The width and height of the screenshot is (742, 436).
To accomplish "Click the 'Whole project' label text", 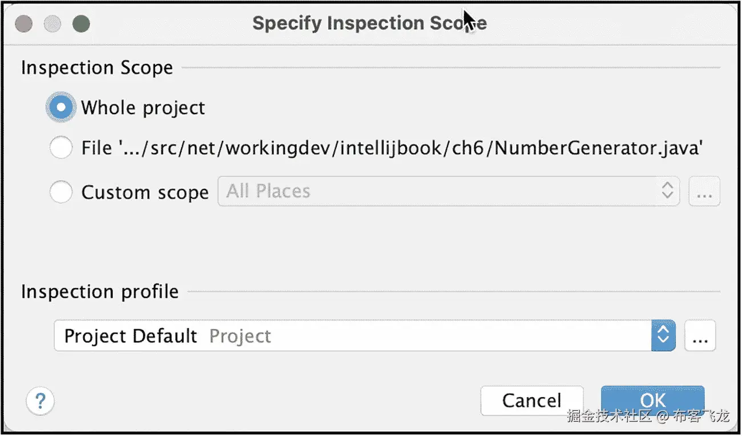I will click(x=143, y=108).
